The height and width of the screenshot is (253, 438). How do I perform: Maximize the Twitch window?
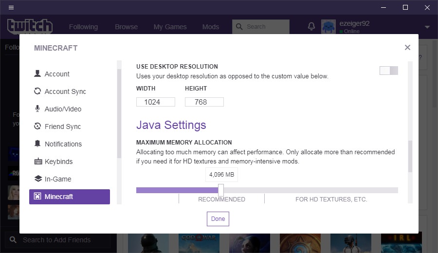click(405, 7)
